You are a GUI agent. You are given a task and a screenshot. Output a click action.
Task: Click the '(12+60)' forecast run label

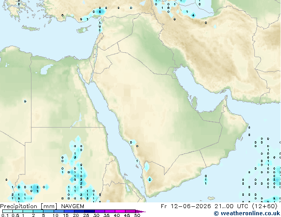265,206
